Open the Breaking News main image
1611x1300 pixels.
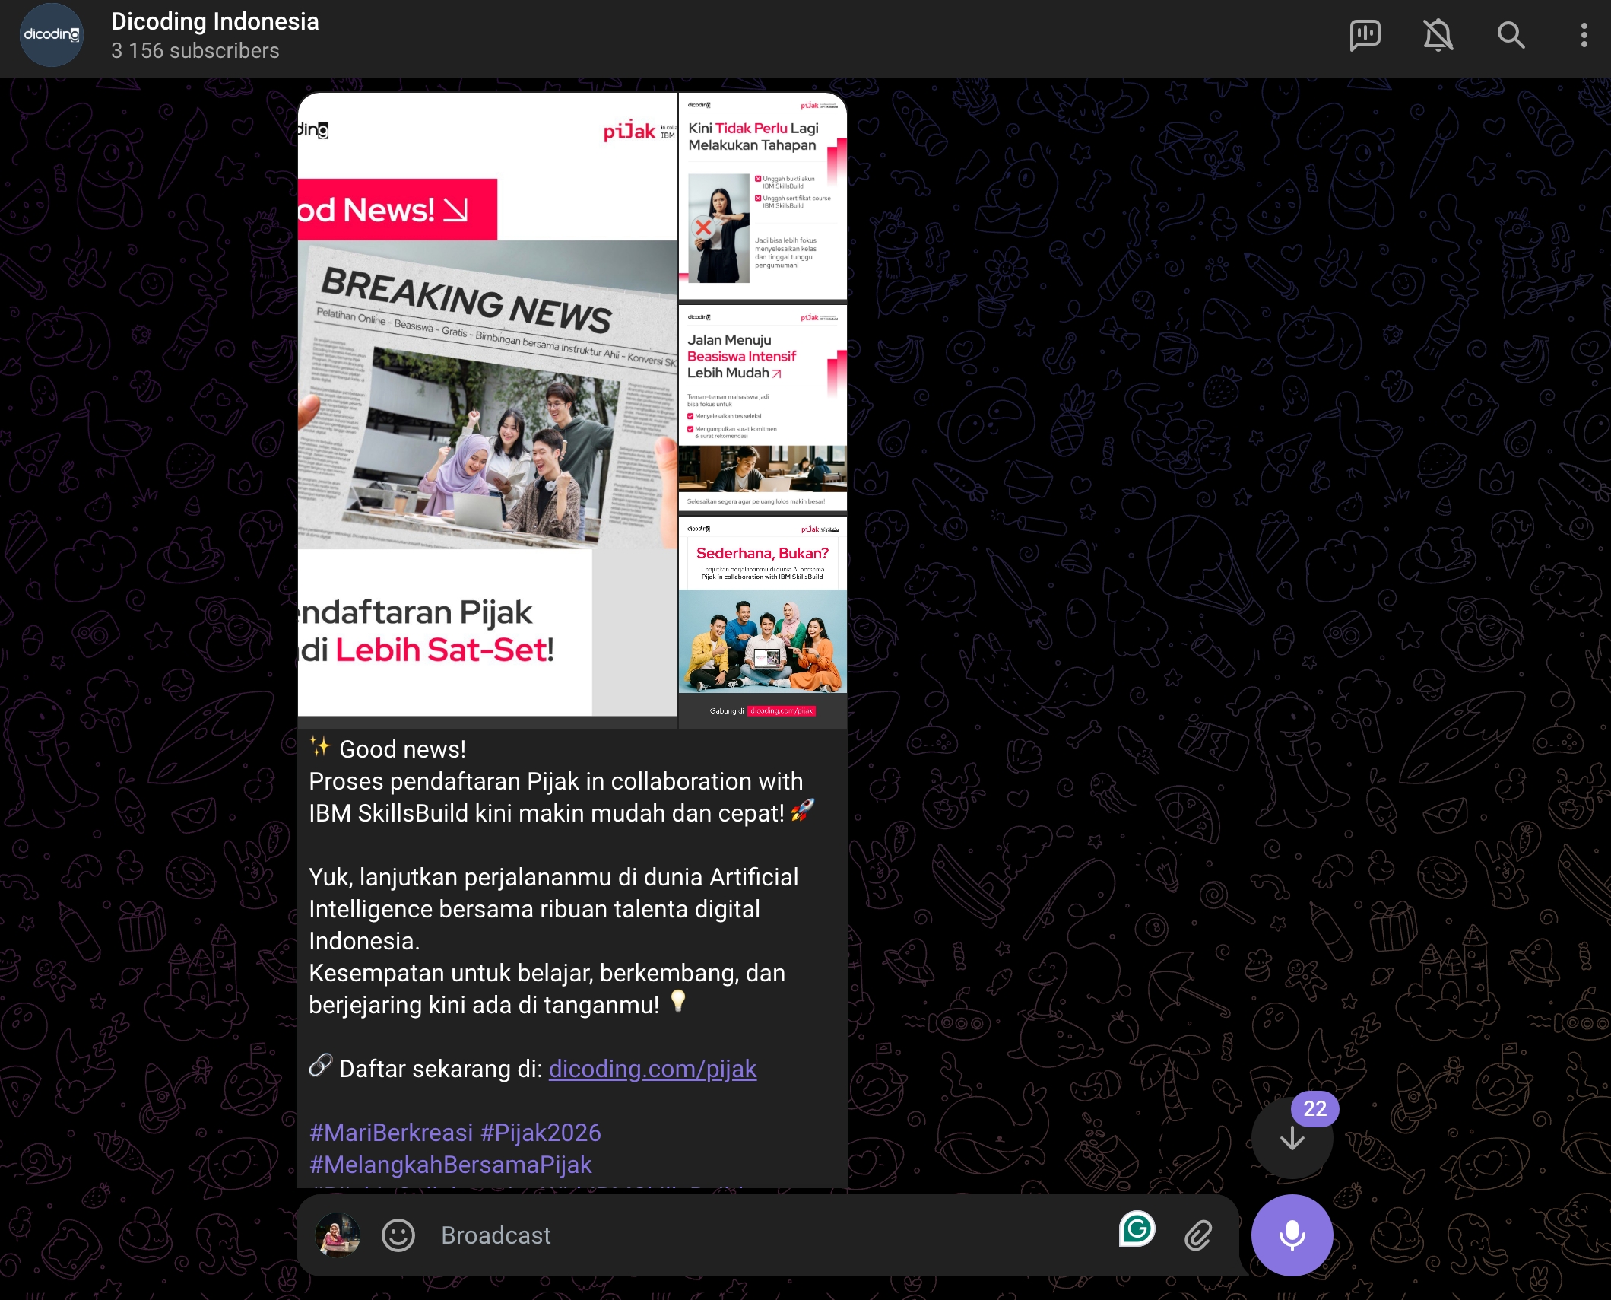click(x=487, y=405)
